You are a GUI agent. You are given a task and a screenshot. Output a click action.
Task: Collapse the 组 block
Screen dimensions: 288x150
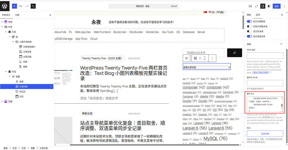point(10,37)
